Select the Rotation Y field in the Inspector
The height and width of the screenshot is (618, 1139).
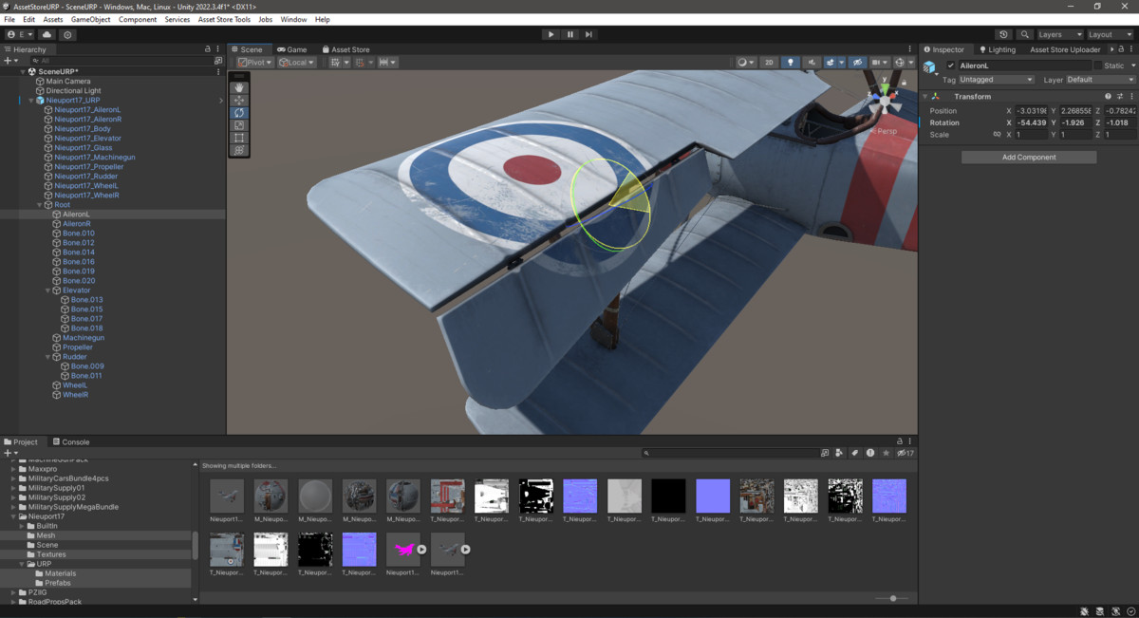click(1076, 122)
